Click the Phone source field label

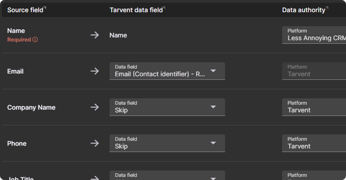click(x=17, y=143)
